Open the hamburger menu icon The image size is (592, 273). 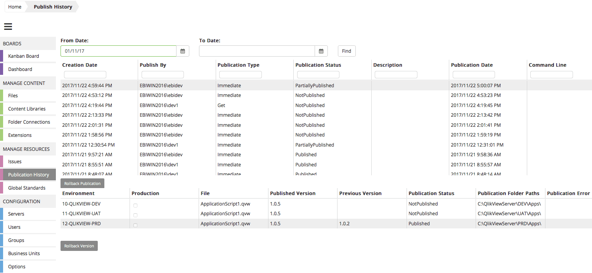[8, 26]
